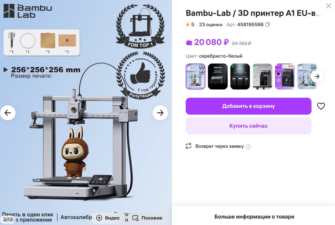Image resolution: width=335 pixels, height=225 pixels.
Task: Copy the article number 458195586
Action: [x=267, y=25]
